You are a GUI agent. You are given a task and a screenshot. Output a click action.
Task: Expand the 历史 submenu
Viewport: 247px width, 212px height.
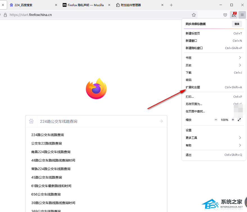click(x=214, y=65)
